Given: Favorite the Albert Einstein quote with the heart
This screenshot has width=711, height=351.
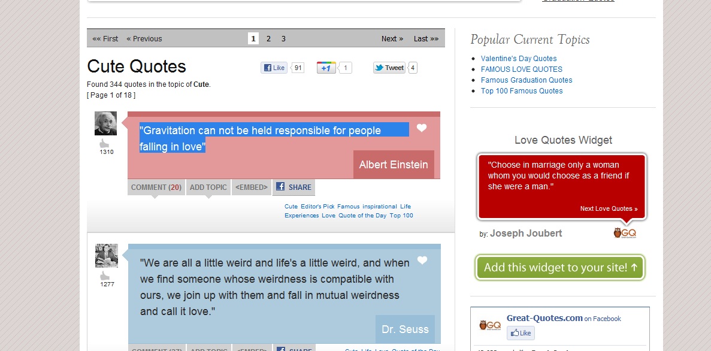Looking at the screenshot, I should pos(422,128).
